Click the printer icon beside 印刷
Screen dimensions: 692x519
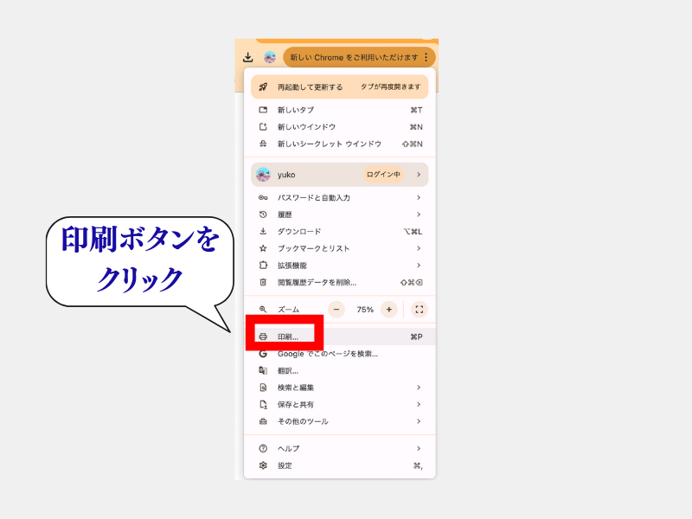click(x=263, y=336)
